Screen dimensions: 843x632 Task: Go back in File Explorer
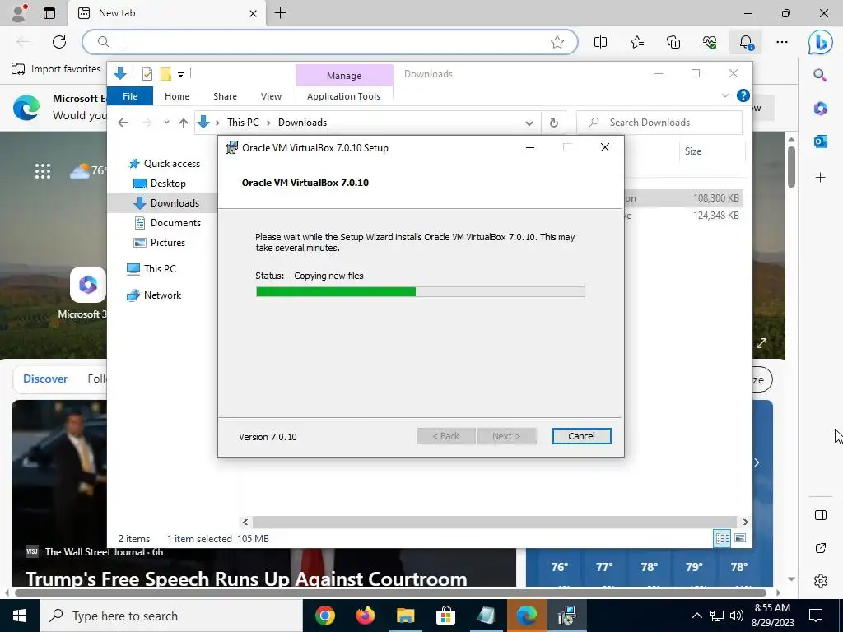[x=123, y=123]
